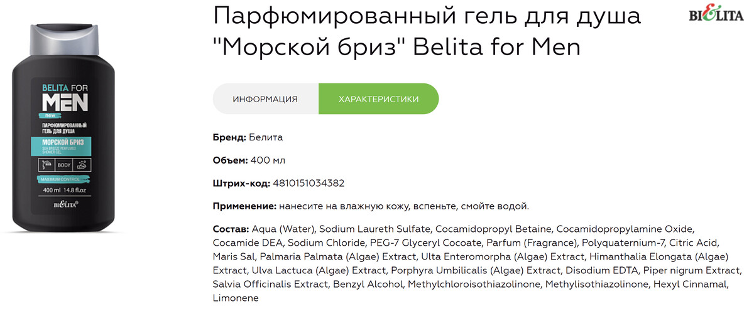
Task: Click the shower pictogram on the bottle label
Action: (45, 165)
